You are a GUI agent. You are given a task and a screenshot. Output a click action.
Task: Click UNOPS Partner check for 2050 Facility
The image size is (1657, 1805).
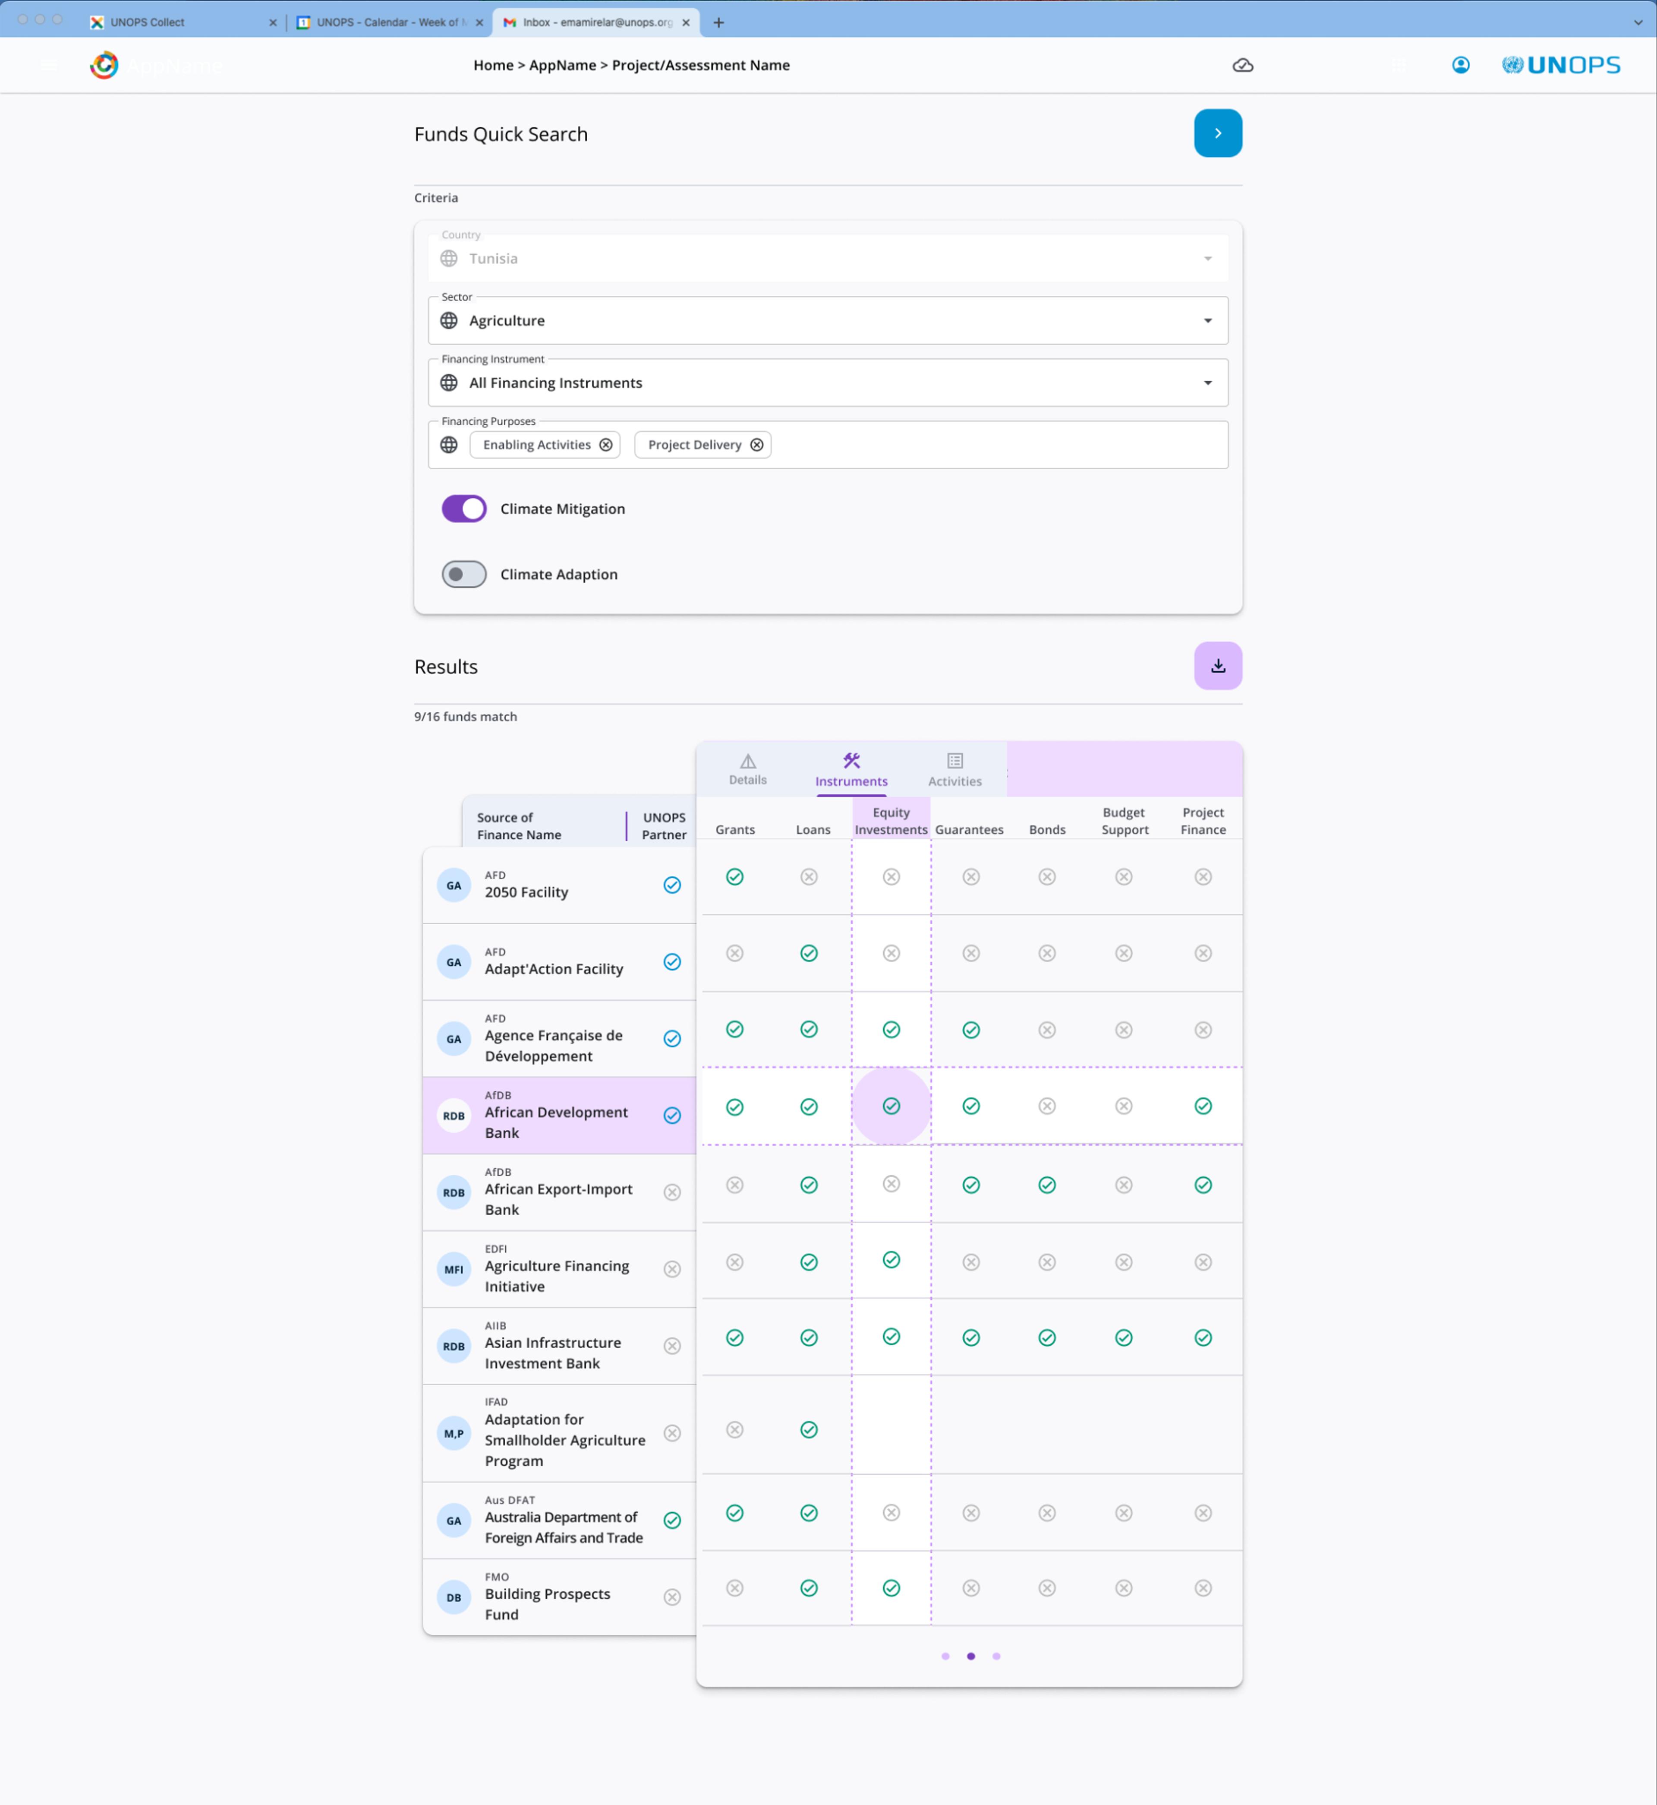tap(672, 885)
